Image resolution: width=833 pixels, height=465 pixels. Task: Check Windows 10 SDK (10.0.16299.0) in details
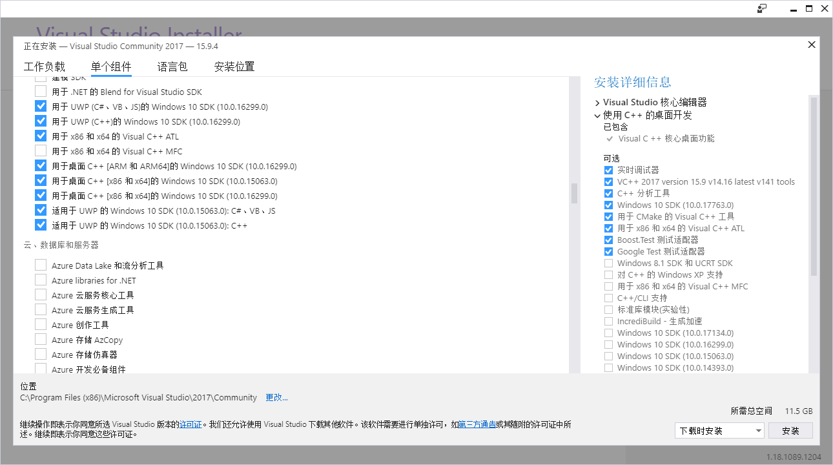(608, 344)
